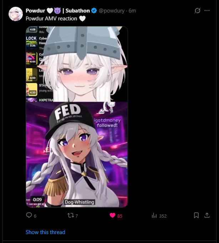219x243 pixels.
Task: Click the 0:09 video duration badge
Action: [x=37, y=199]
